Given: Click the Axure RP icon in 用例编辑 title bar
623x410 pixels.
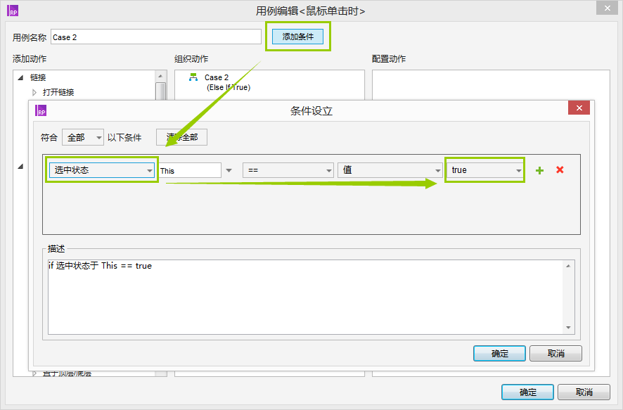Looking at the screenshot, I should pos(13,11).
